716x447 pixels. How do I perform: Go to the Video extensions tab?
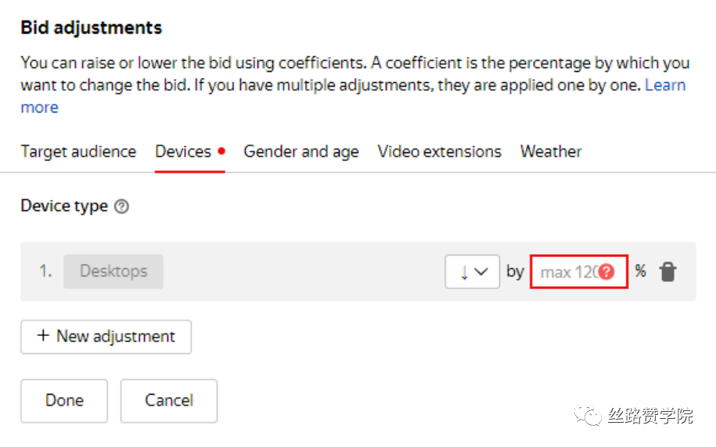tap(440, 152)
